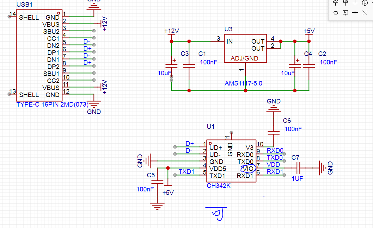The height and width of the screenshot is (228, 373).
Task: Select the C5 100nF capacitor
Action: click(x=157, y=182)
